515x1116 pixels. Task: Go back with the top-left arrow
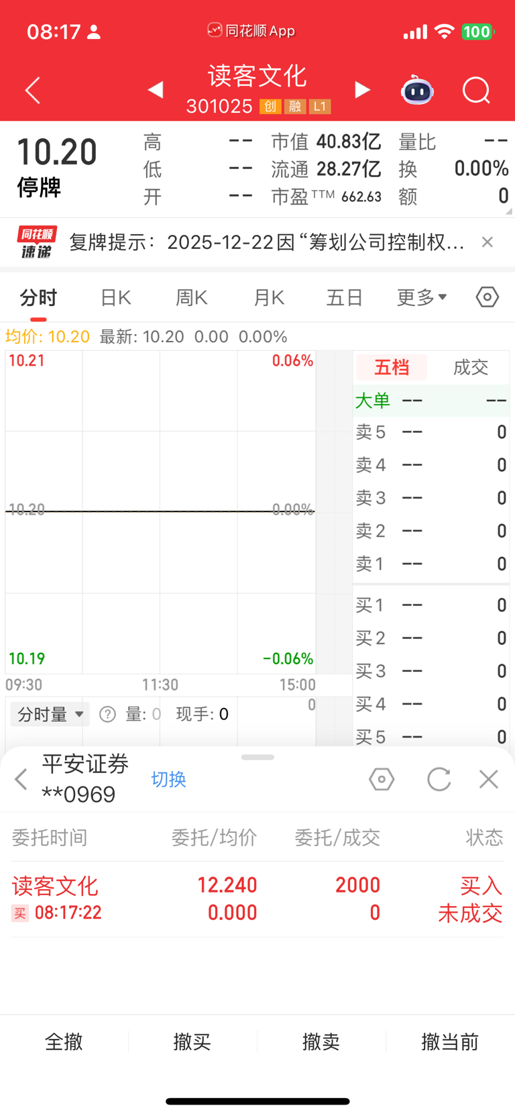tap(33, 90)
